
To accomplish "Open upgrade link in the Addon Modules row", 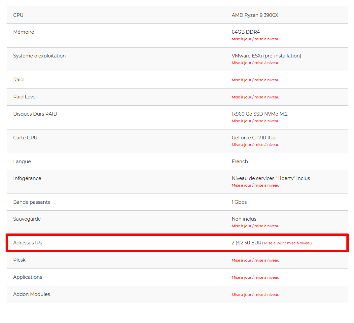I will pos(255,295).
